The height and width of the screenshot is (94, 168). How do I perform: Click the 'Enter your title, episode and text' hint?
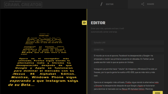[x=107, y=30]
